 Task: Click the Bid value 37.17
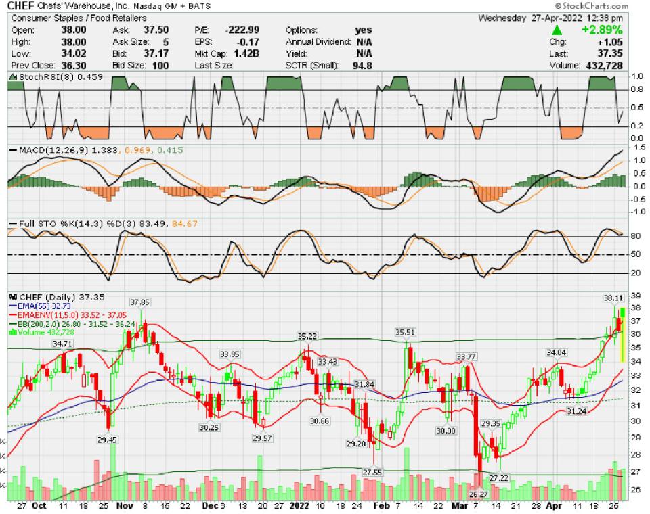(156, 53)
